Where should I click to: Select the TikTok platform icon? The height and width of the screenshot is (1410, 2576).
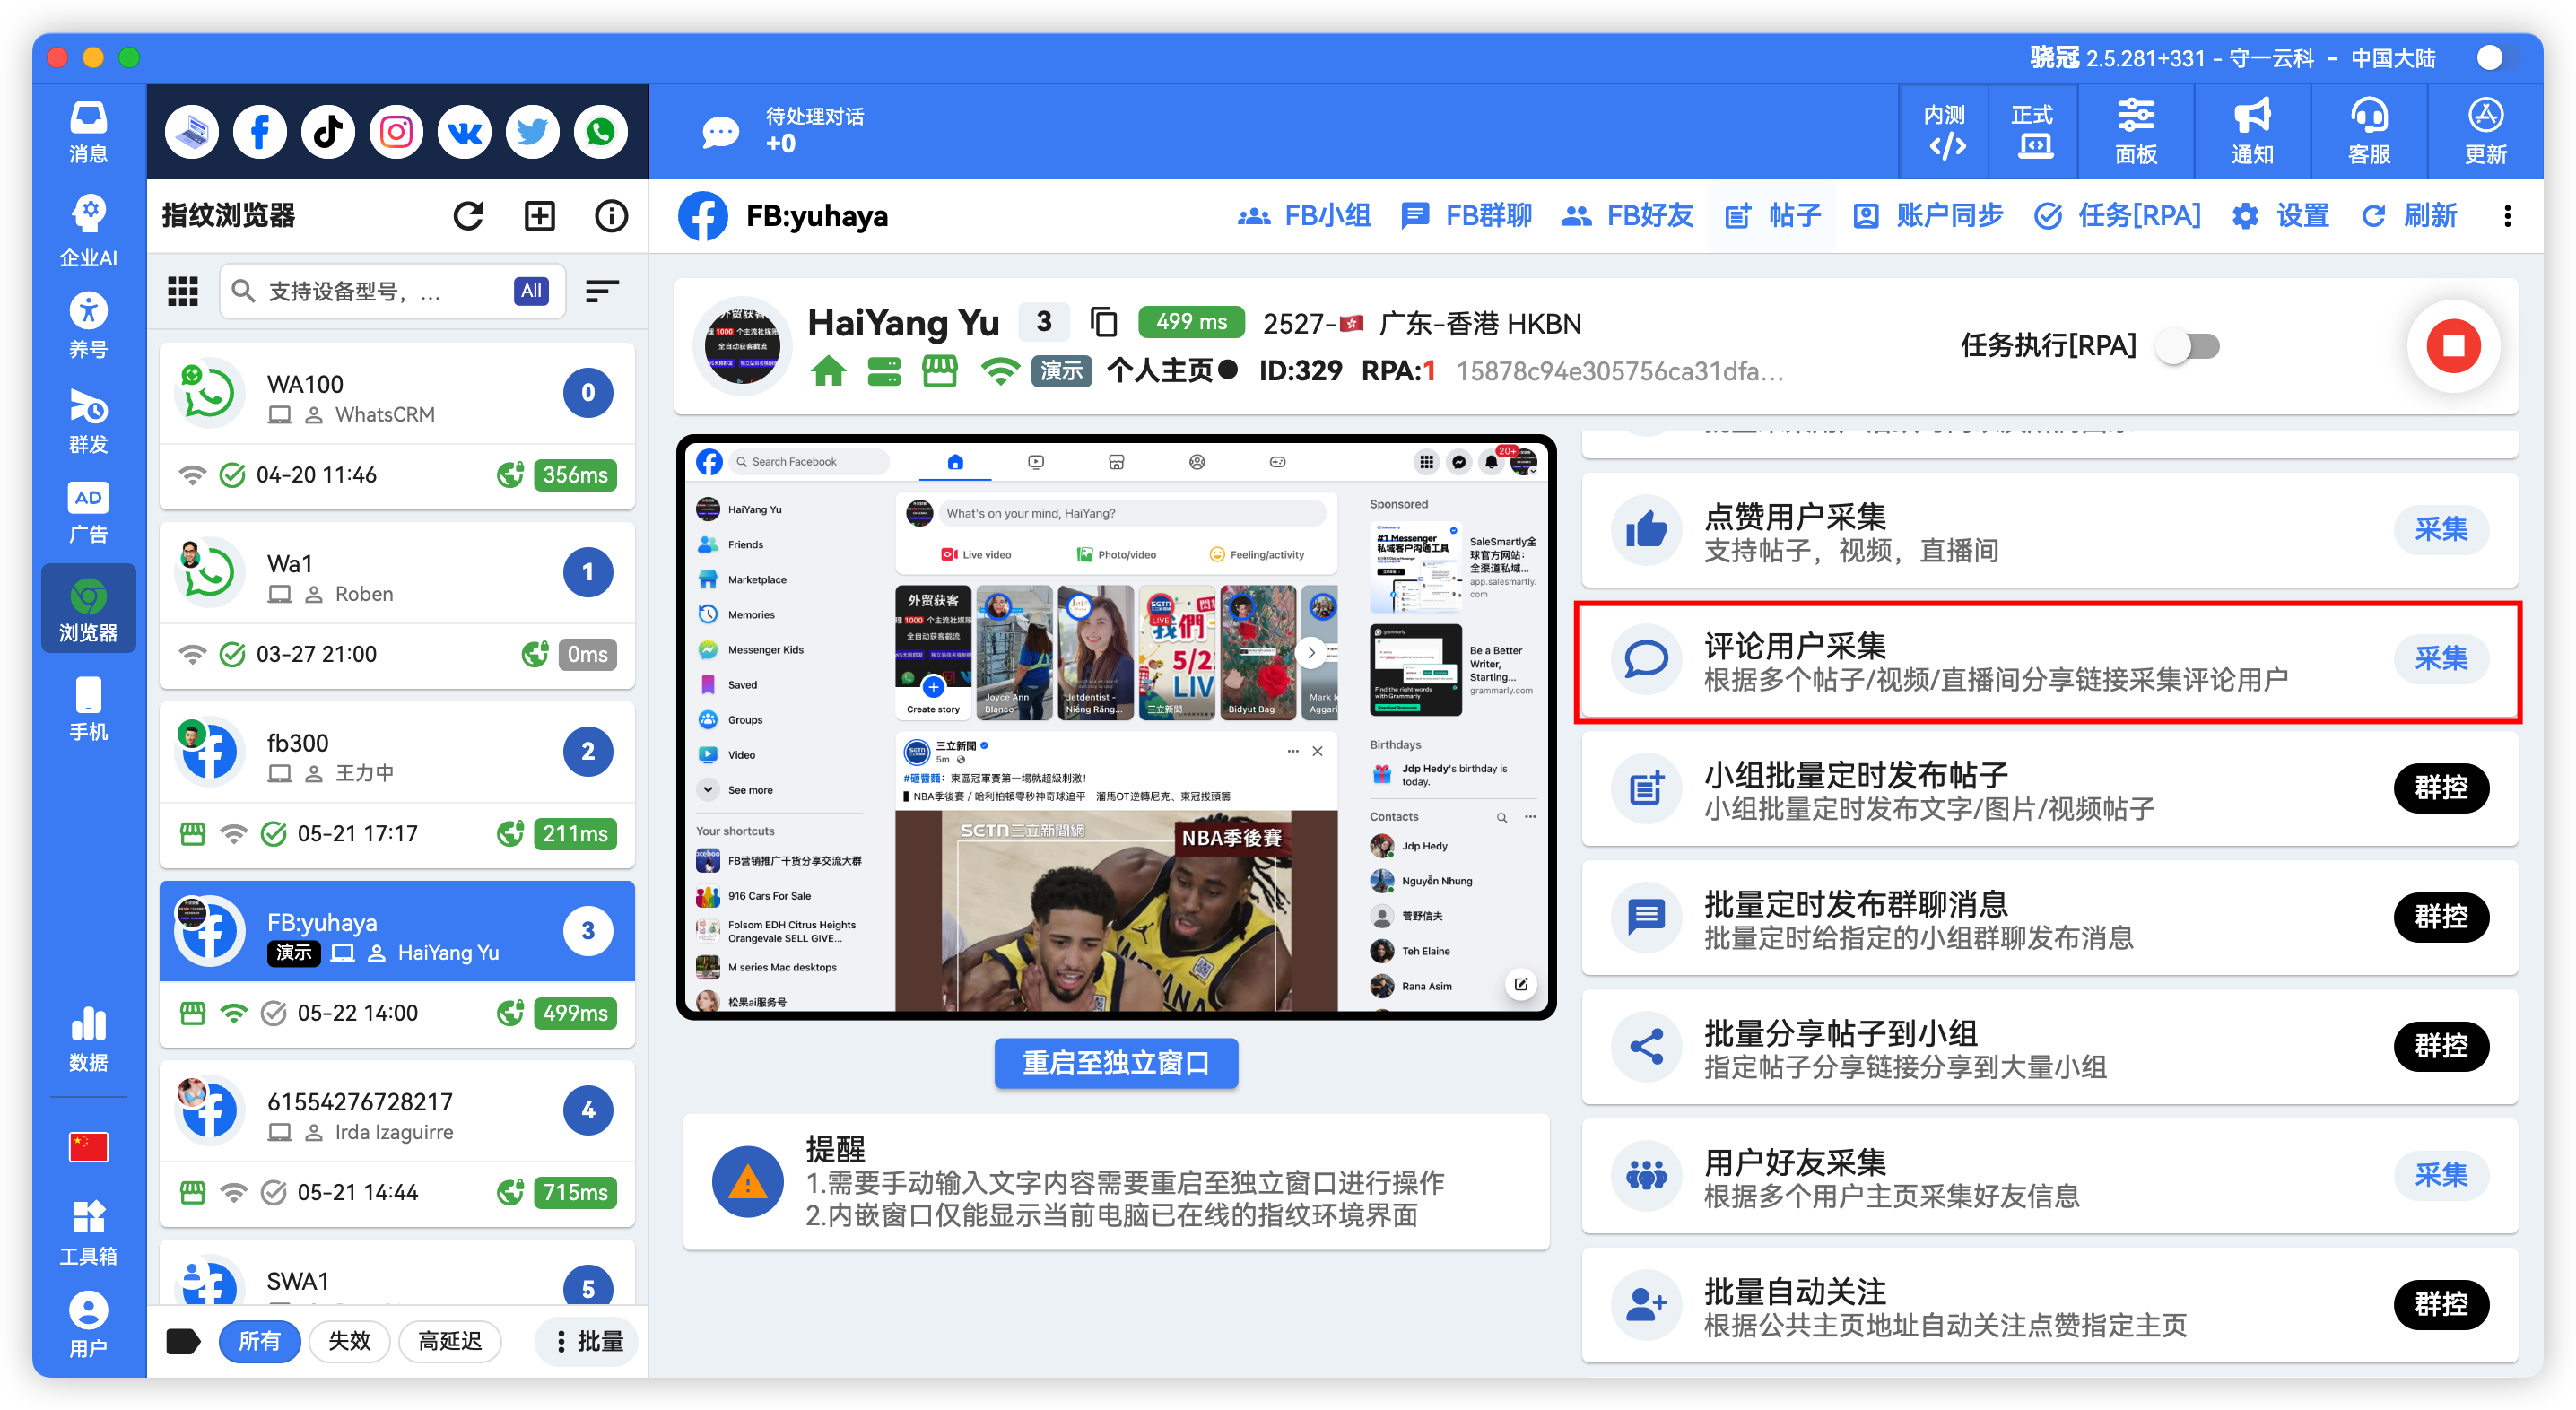click(x=327, y=131)
